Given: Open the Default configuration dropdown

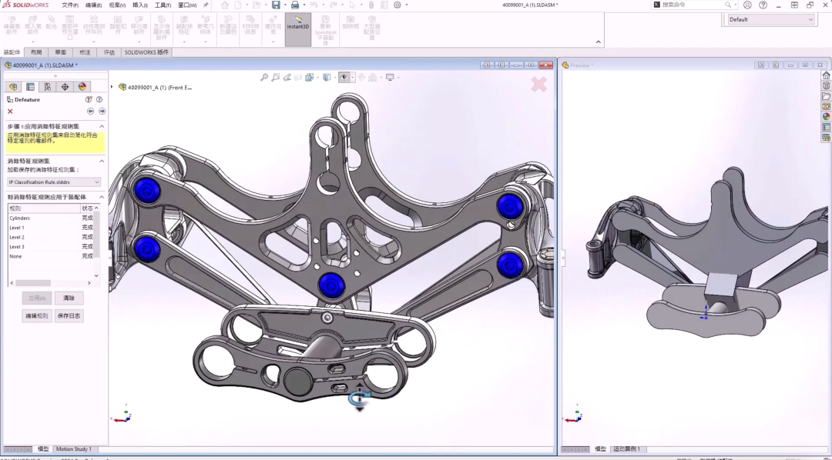Looking at the screenshot, I should (770, 20).
